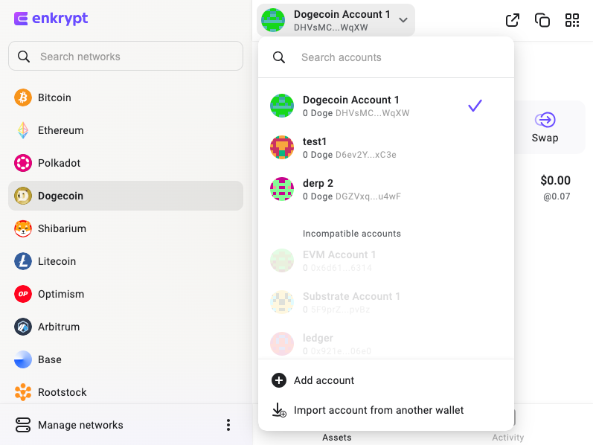Viewport: 593px width, 445px height.
Task: Select Litecoin network
Action: 126,261
